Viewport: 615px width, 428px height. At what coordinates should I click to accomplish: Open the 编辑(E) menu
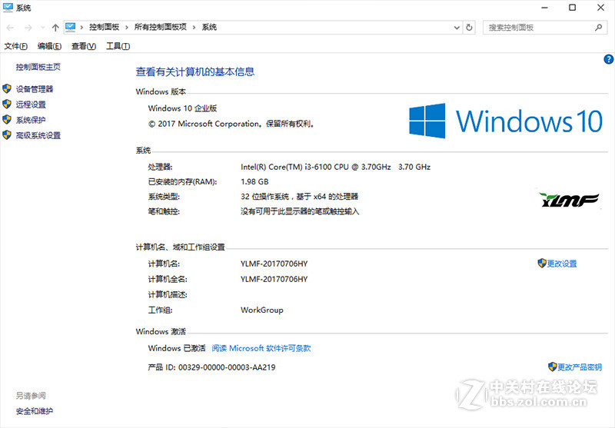click(49, 46)
